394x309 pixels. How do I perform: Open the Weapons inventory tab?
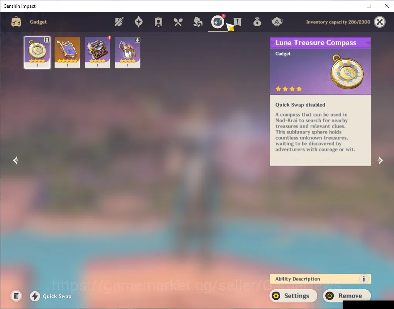coord(119,22)
